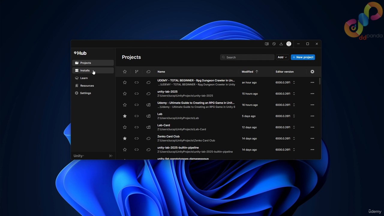Open the Zenko Card Club project name

(168, 136)
